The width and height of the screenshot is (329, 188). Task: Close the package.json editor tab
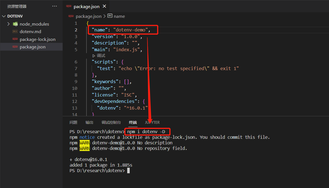(104, 6)
